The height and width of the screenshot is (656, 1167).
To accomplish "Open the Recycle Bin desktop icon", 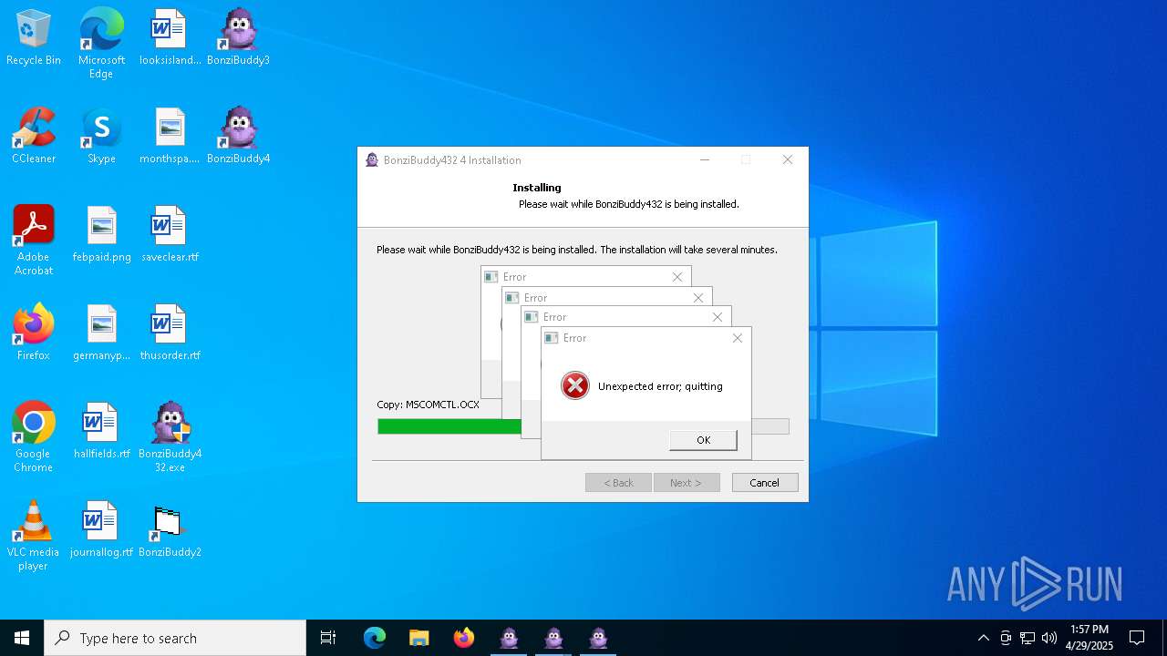I will pos(34,38).
